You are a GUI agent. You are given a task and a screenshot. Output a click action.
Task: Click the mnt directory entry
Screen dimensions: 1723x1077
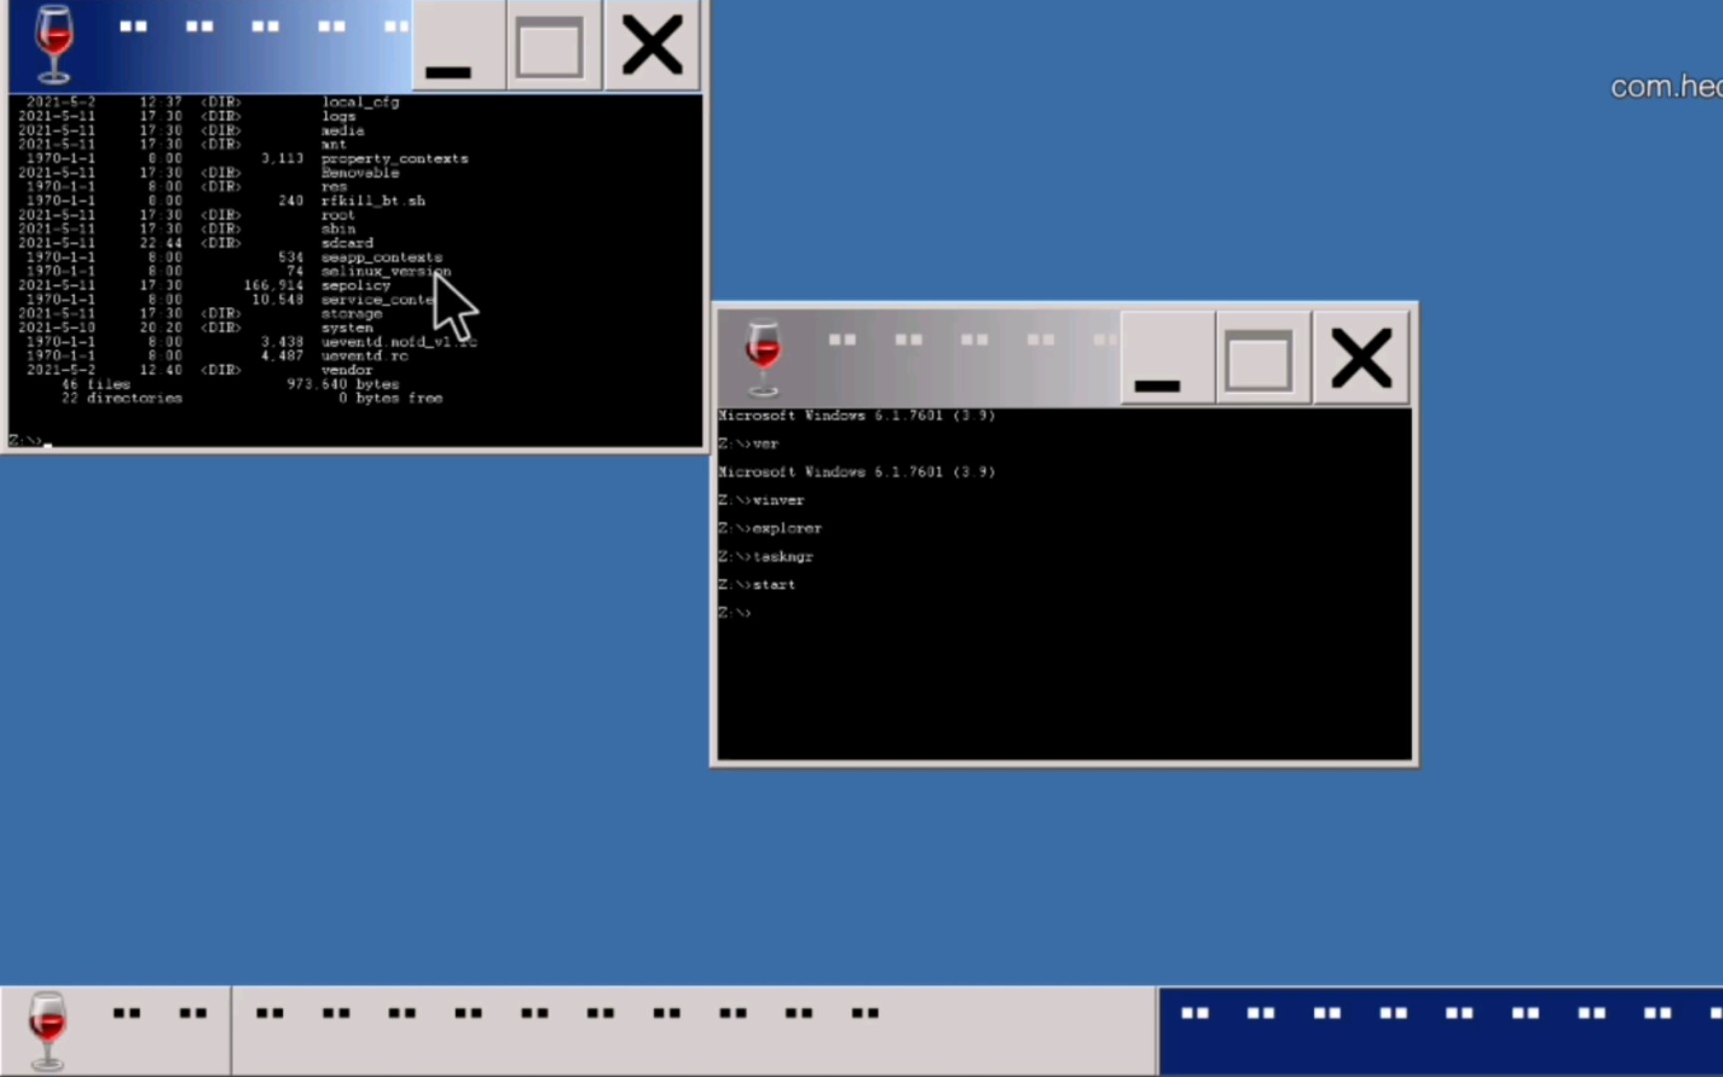point(334,145)
